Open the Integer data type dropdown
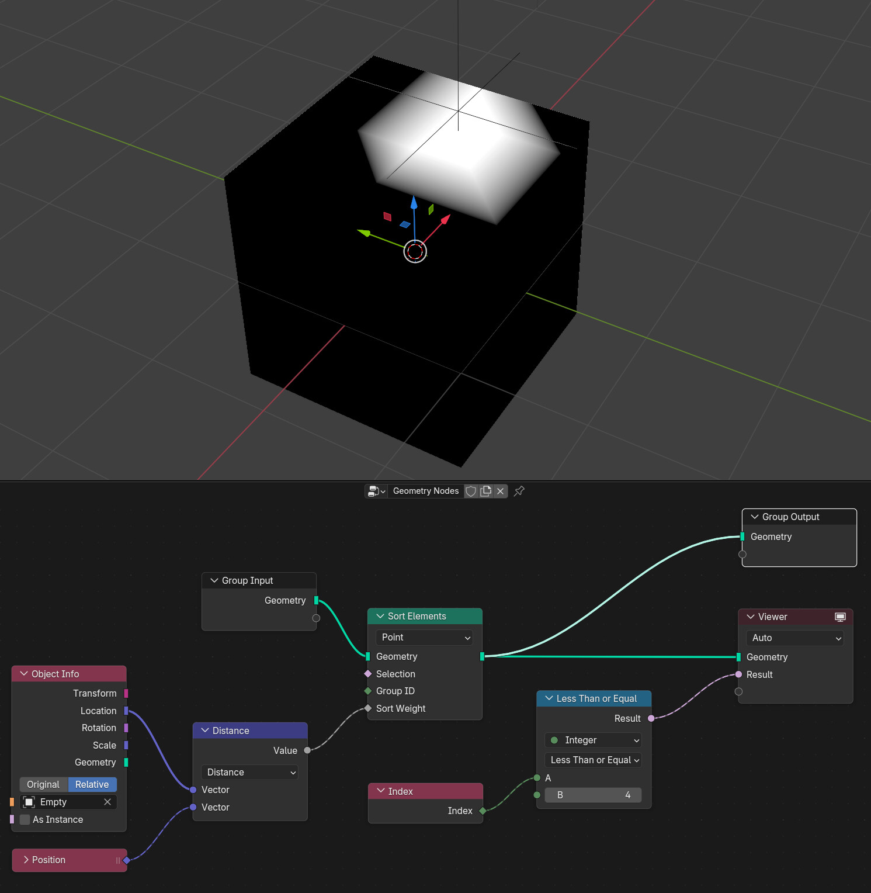This screenshot has width=871, height=893. [593, 740]
